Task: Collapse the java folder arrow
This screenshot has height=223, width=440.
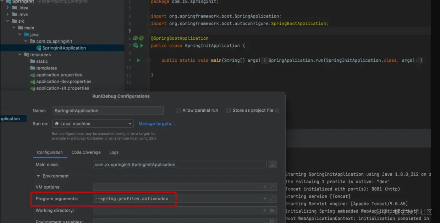Action: [x=20, y=35]
